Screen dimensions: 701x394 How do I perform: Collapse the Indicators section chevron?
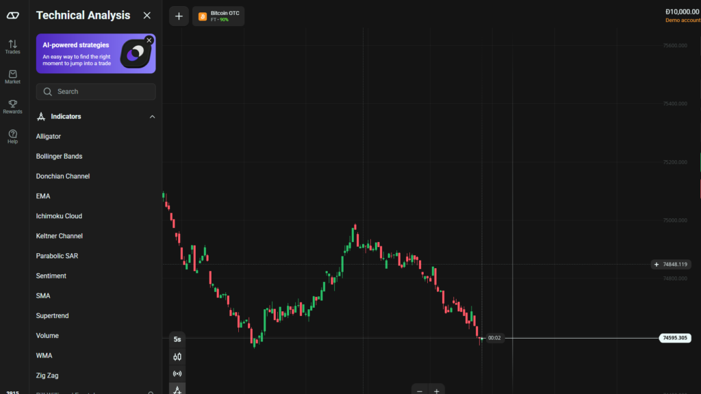pyautogui.click(x=152, y=116)
